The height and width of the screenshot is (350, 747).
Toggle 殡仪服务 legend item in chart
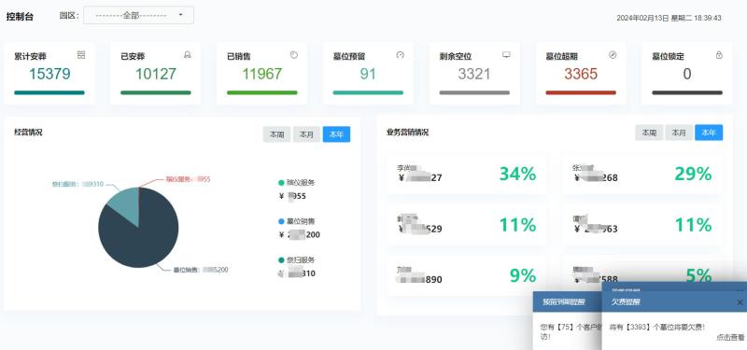click(x=296, y=182)
